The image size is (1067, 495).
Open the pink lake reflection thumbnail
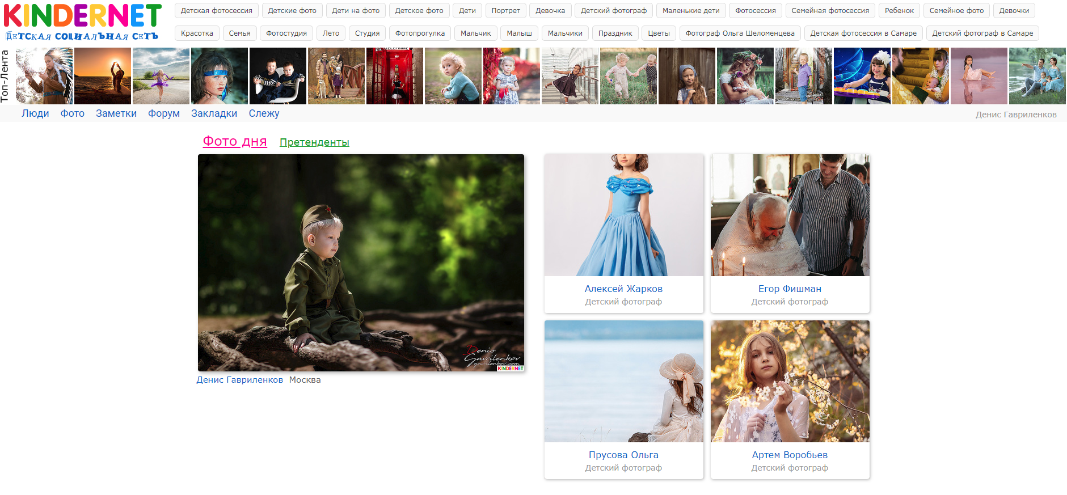(979, 76)
